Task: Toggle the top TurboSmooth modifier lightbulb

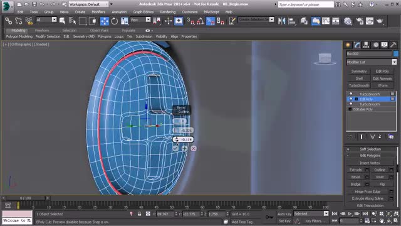Action: pyautogui.click(x=351, y=94)
